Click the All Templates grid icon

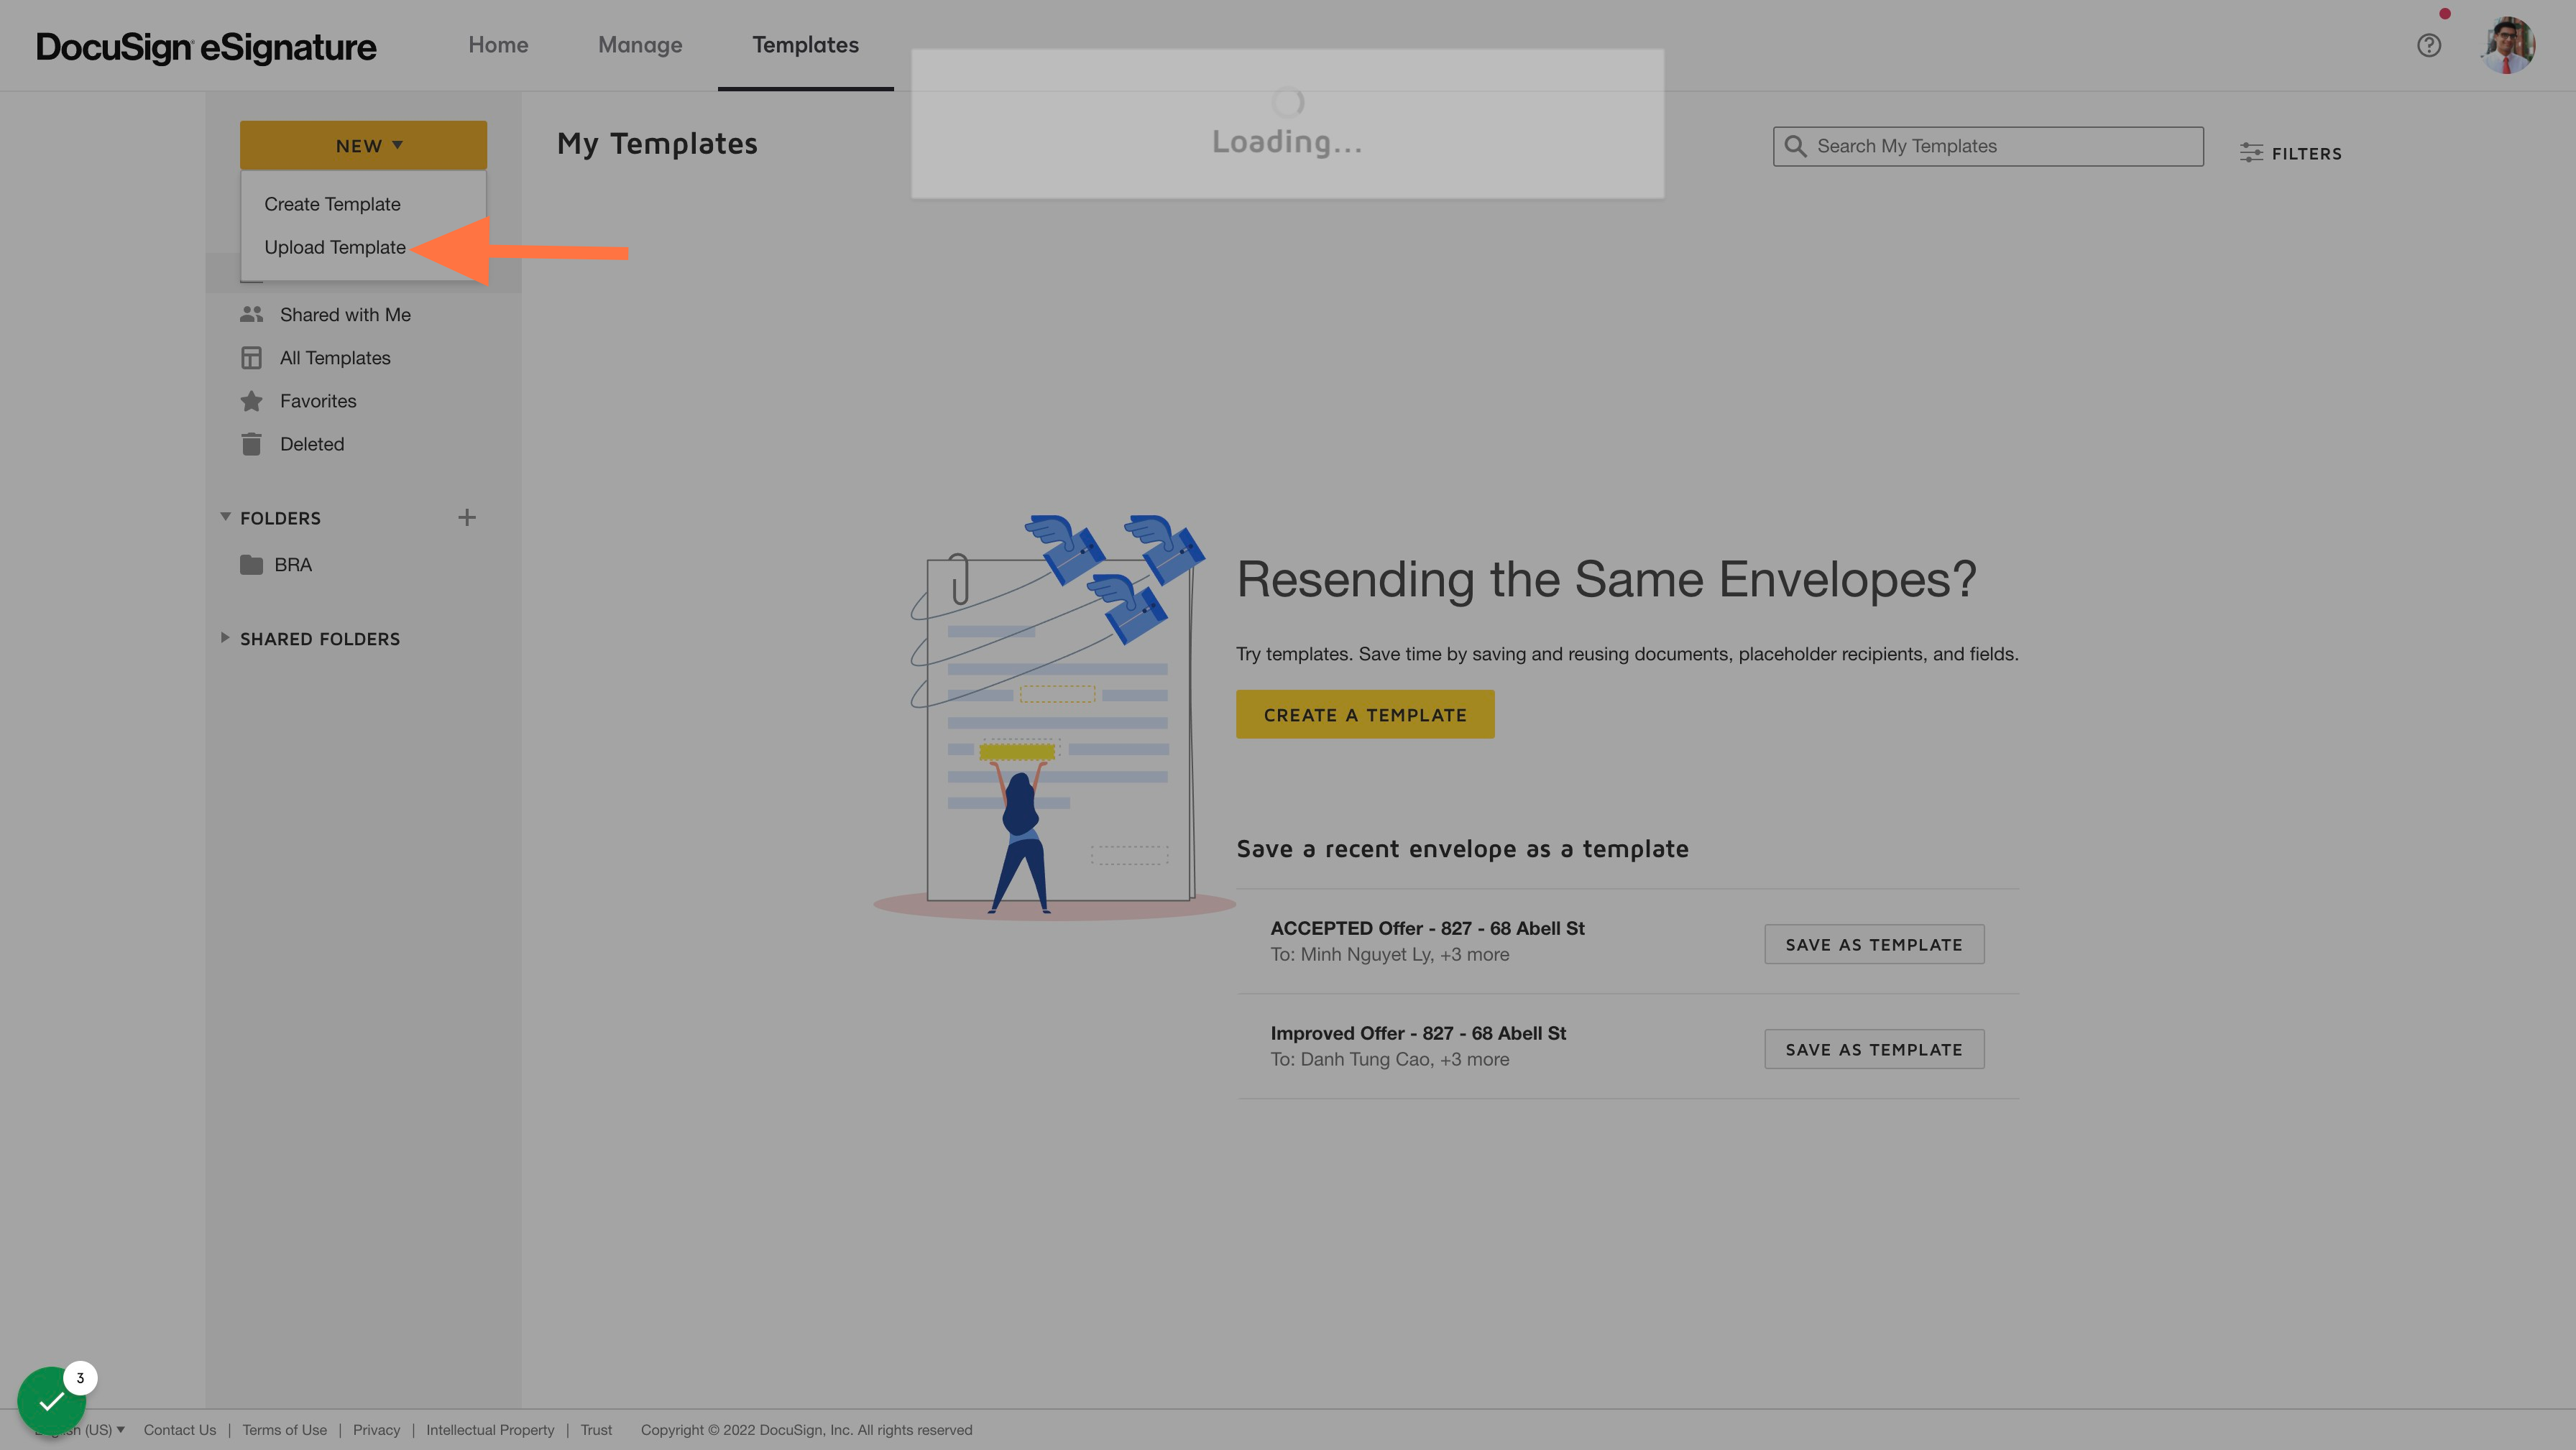(x=251, y=357)
